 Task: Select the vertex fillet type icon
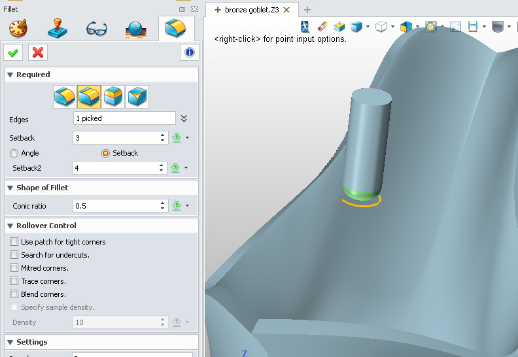click(137, 97)
